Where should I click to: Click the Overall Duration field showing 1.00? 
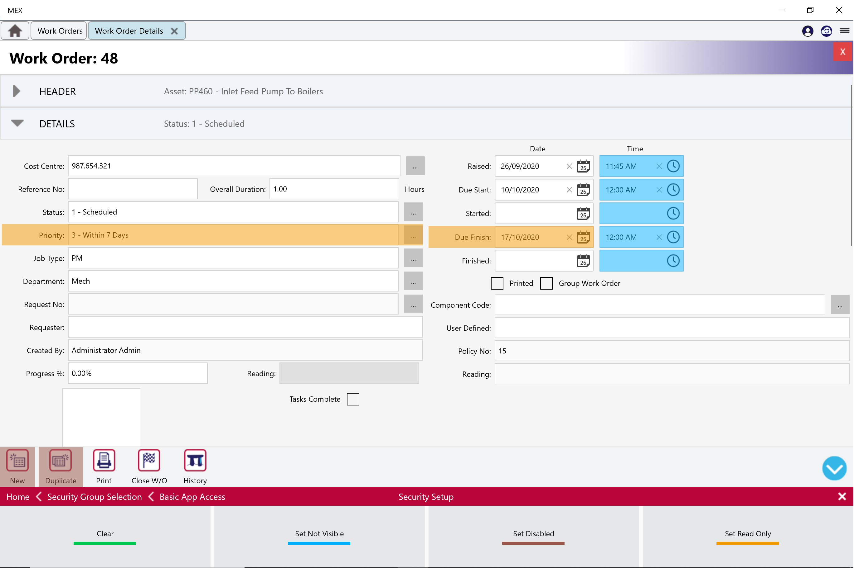click(334, 189)
